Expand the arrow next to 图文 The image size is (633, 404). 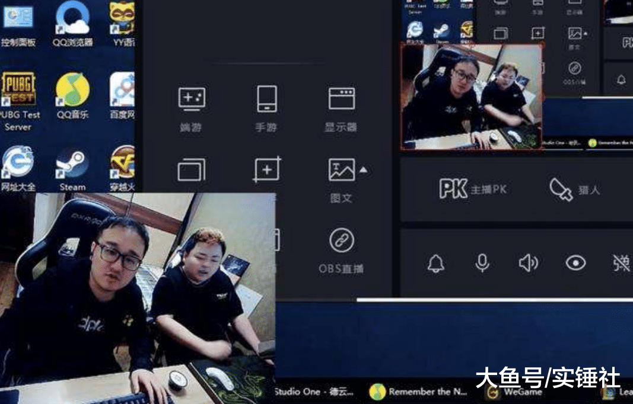363,170
